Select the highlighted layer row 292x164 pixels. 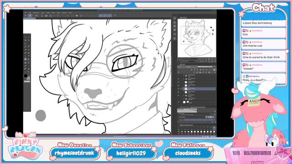click(x=199, y=89)
